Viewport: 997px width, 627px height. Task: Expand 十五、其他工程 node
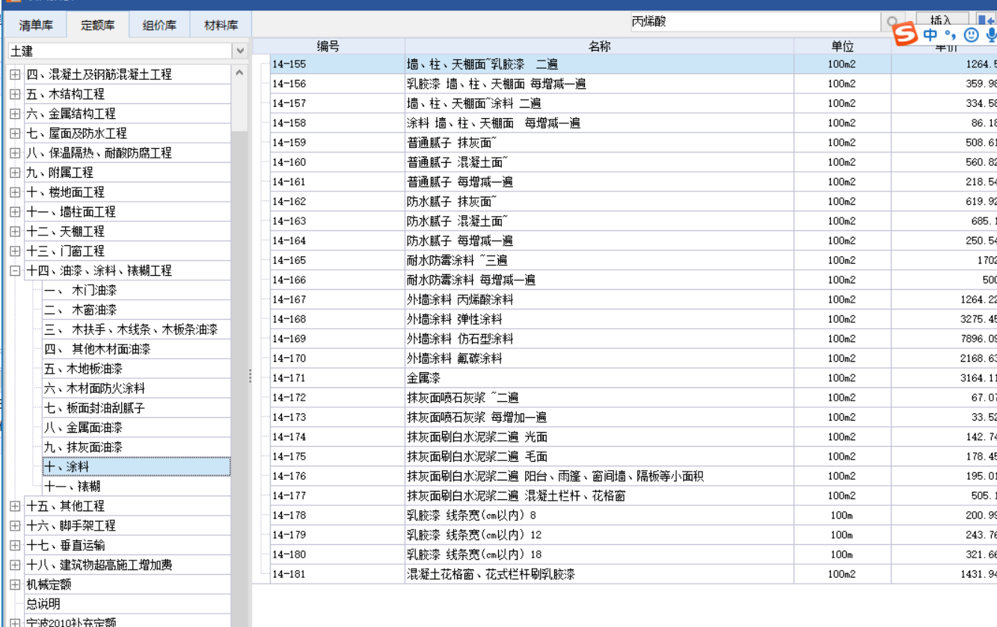pyautogui.click(x=15, y=506)
